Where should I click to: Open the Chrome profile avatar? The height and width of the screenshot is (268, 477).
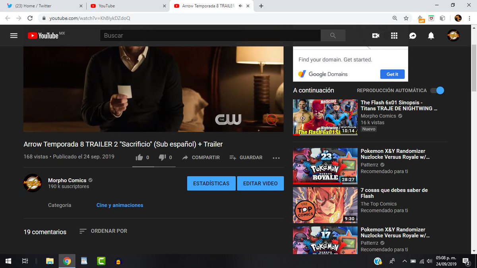(458, 18)
